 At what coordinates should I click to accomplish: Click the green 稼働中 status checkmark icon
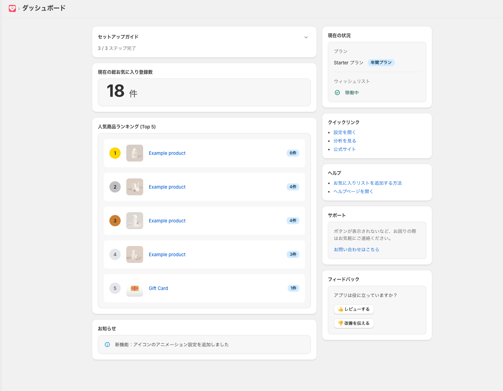click(x=337, y=93)
